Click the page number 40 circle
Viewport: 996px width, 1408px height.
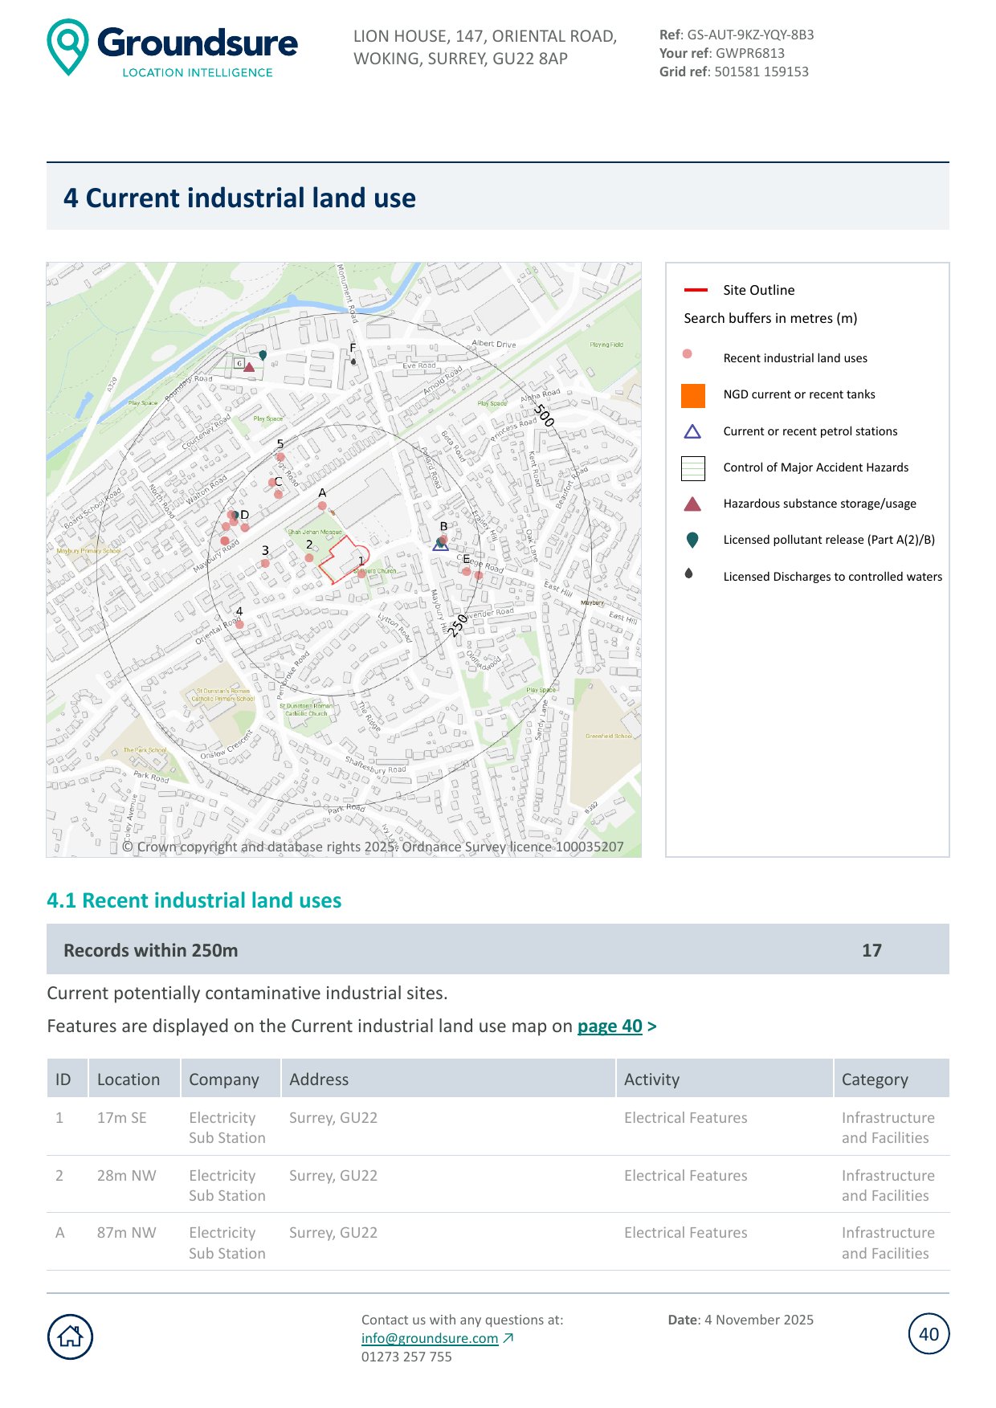coord(929,1334)
